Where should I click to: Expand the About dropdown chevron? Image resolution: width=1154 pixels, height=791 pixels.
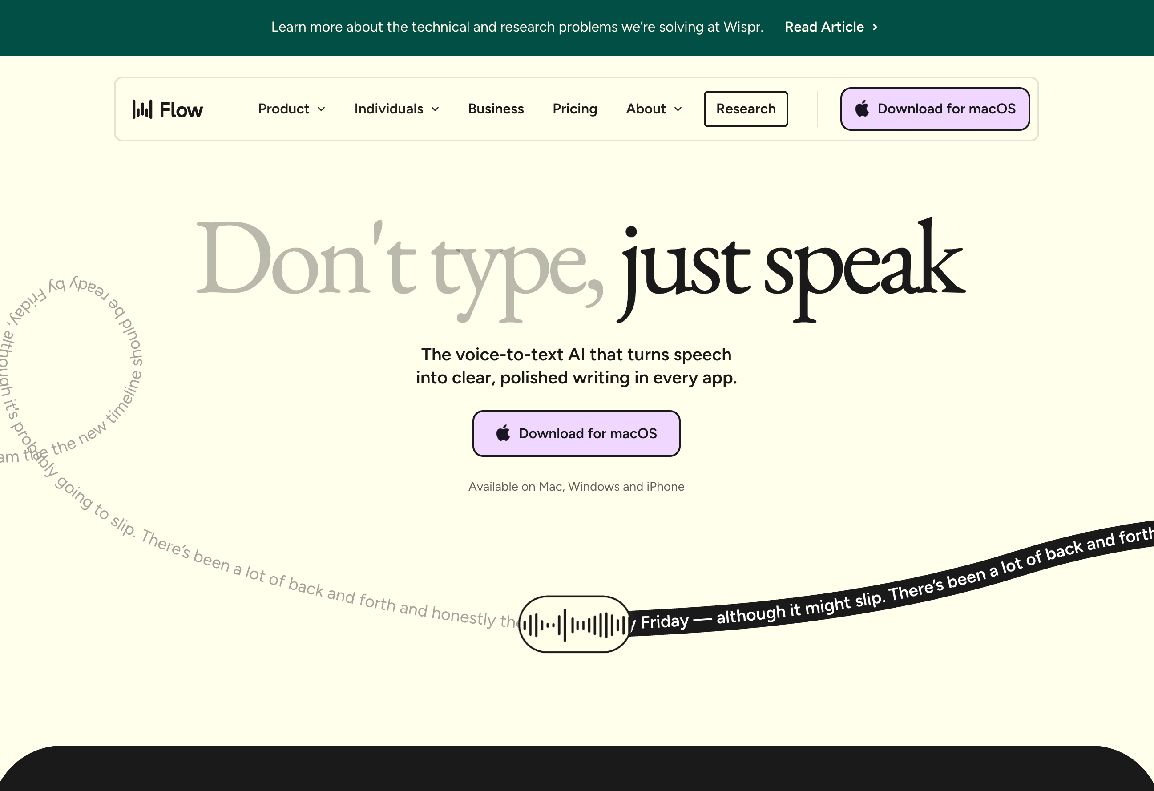(x=678, y=109)
